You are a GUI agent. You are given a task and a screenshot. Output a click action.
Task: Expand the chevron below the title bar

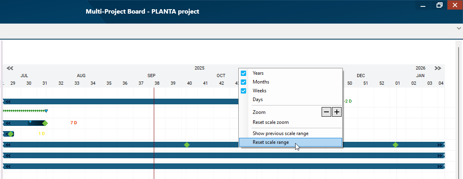[x=459, y=28]
